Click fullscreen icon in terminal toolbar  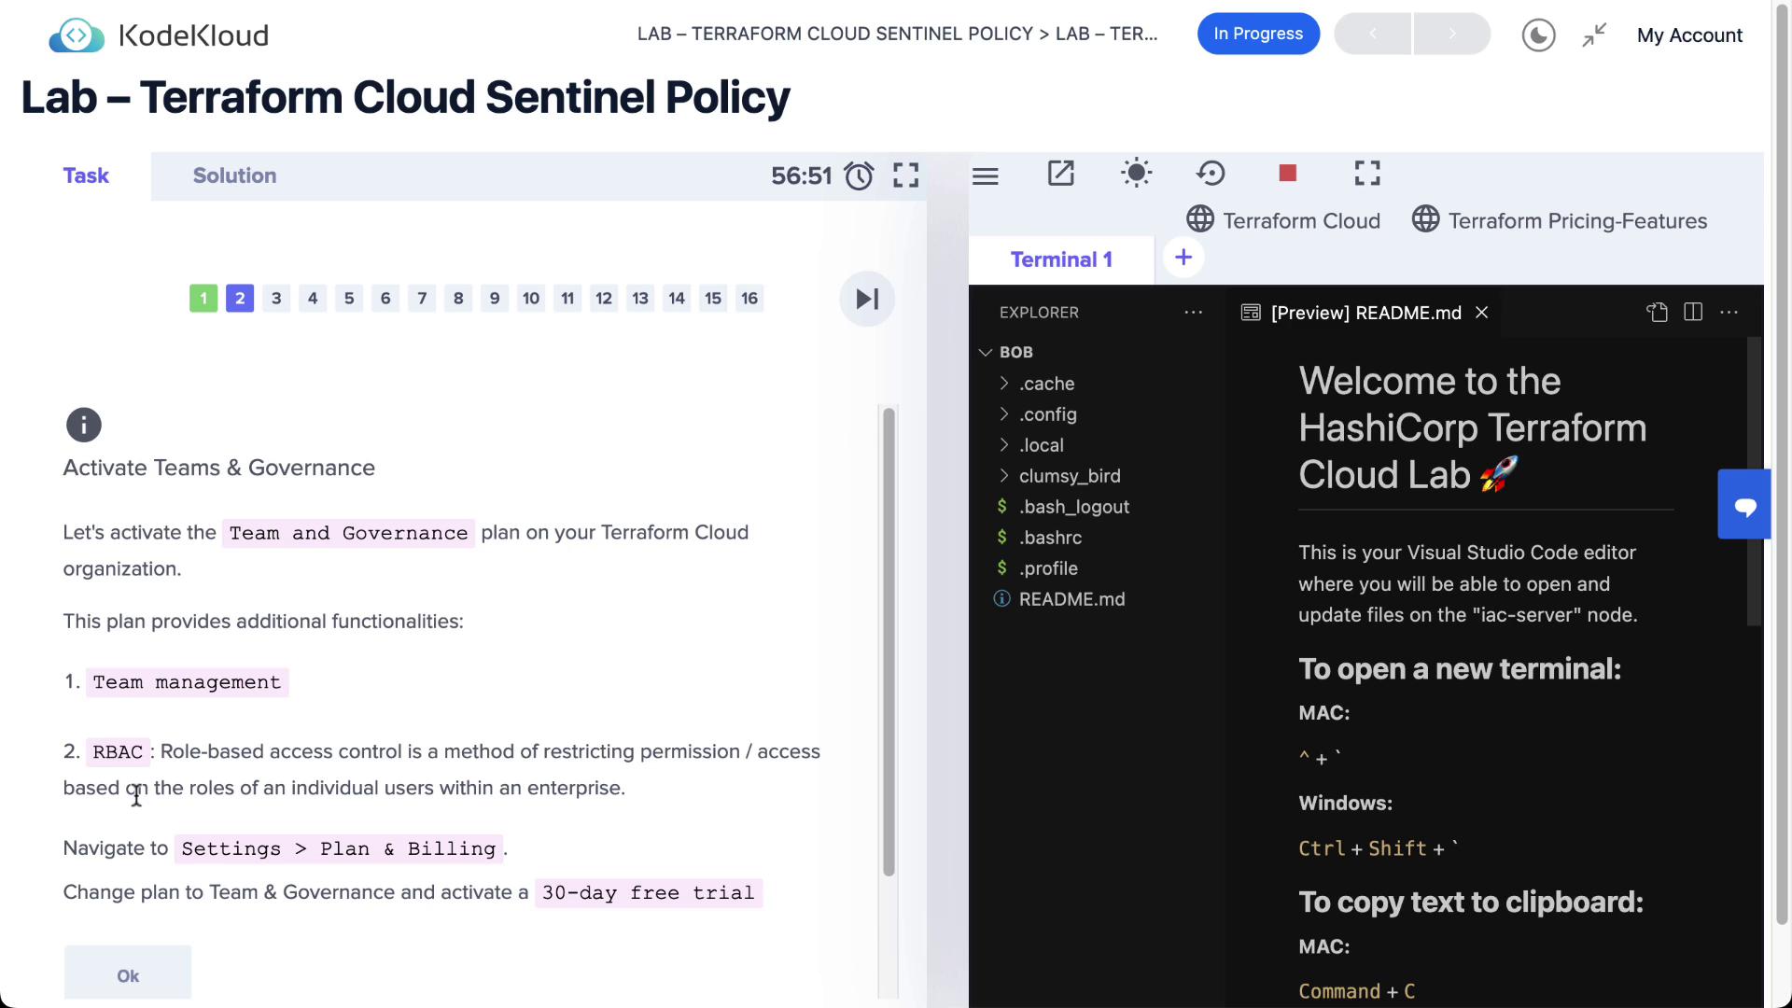(x=1366, y=174)
